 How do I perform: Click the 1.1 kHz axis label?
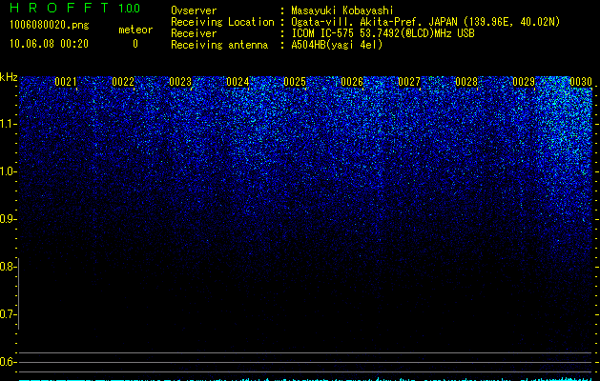(8, 124)
